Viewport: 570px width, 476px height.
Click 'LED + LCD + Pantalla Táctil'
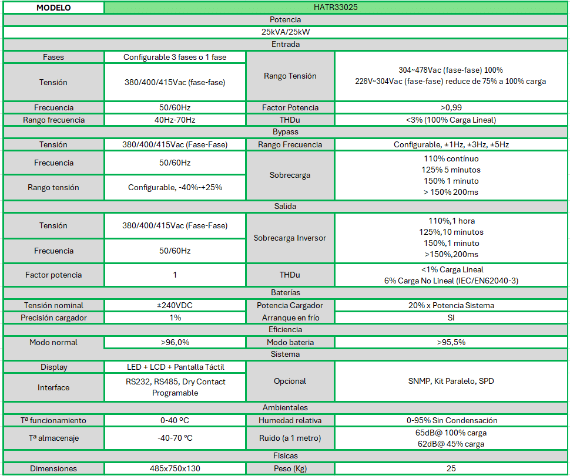pos(175,367)
